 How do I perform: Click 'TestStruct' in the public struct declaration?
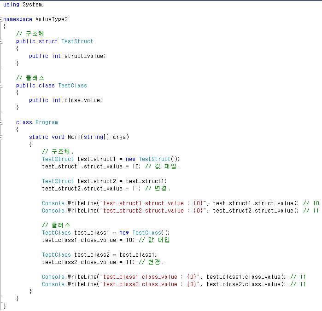pyautogui.click(x=77, y=41)
